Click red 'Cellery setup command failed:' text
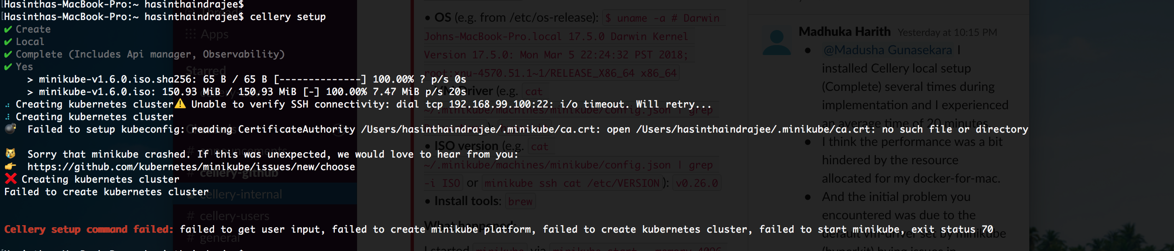 [x=89, y=229]
